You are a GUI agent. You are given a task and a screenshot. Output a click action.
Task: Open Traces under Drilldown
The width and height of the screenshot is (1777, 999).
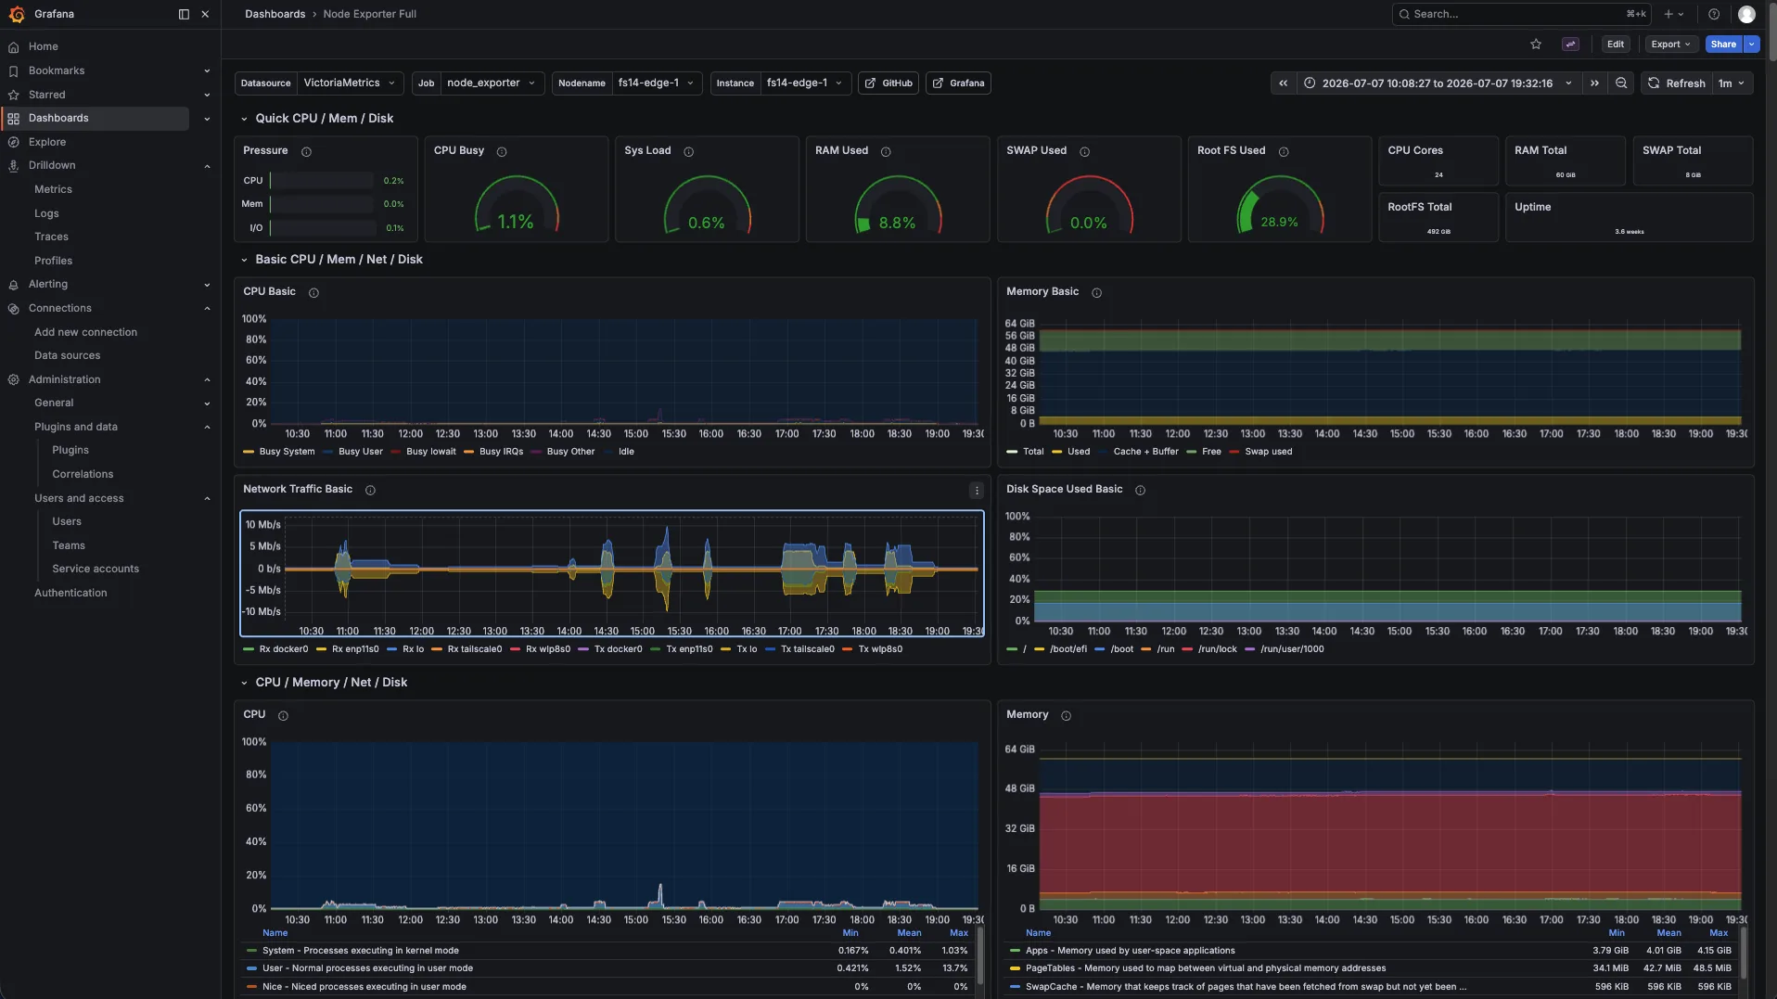51,237
